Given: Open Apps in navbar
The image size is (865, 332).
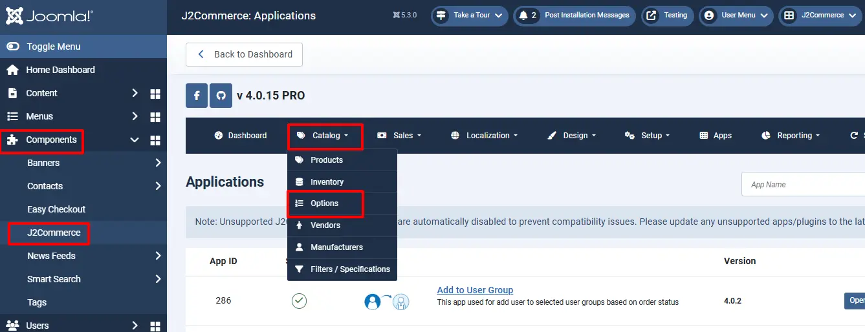Looking at the screenshot, I should tap(716, 136).
